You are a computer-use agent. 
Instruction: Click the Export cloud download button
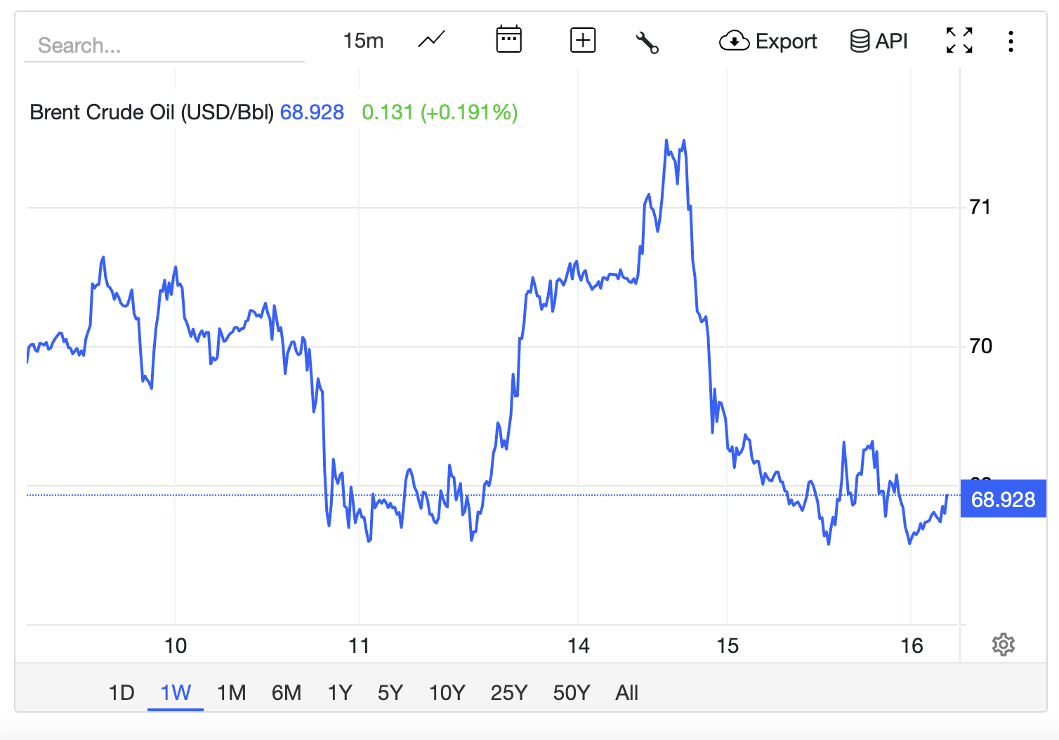point(768,41)
